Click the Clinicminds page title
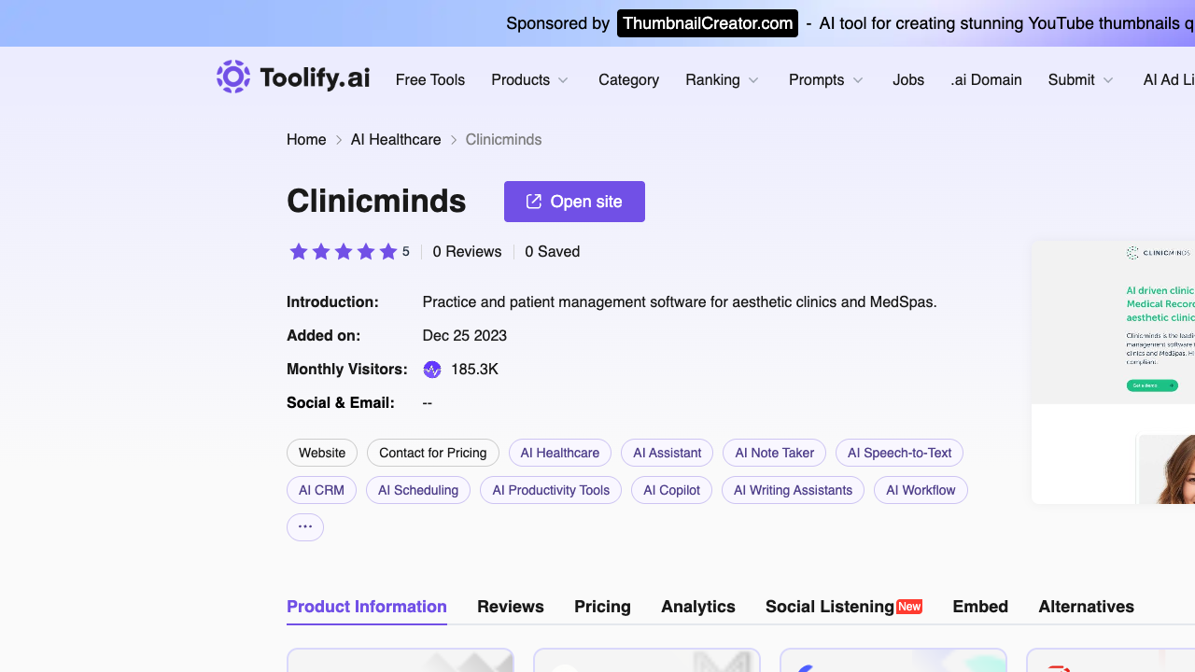Image resolution: width=1195 pixels, height=672 pixels. [376, 202]
